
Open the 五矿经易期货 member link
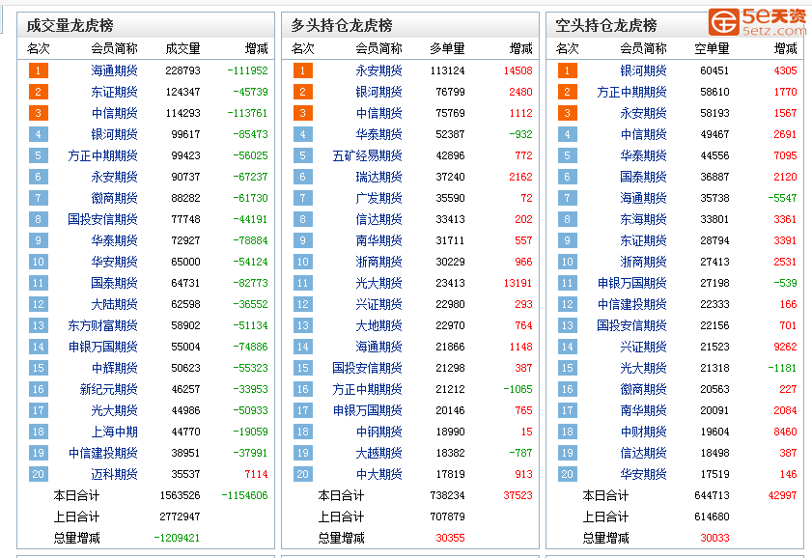367,155
